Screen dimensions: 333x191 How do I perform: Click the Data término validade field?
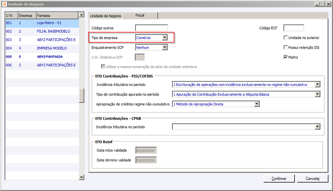coord(146,160)
